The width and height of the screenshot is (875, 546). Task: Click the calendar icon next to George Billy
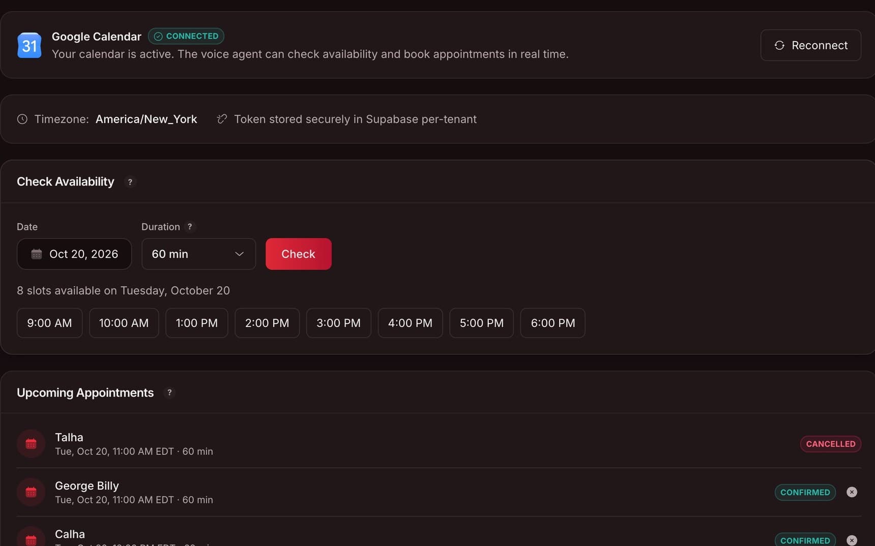pyautogui.click(x=31, y=492)
